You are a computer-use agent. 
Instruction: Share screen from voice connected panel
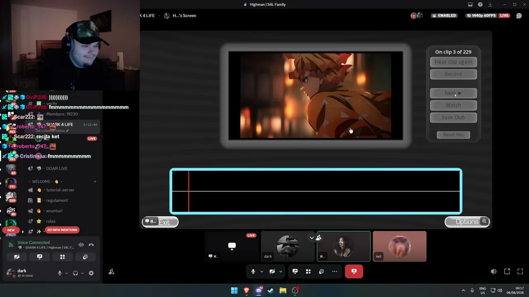[40, 257]
